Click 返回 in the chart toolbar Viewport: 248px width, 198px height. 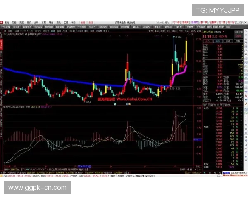click(x=199, y=31)
